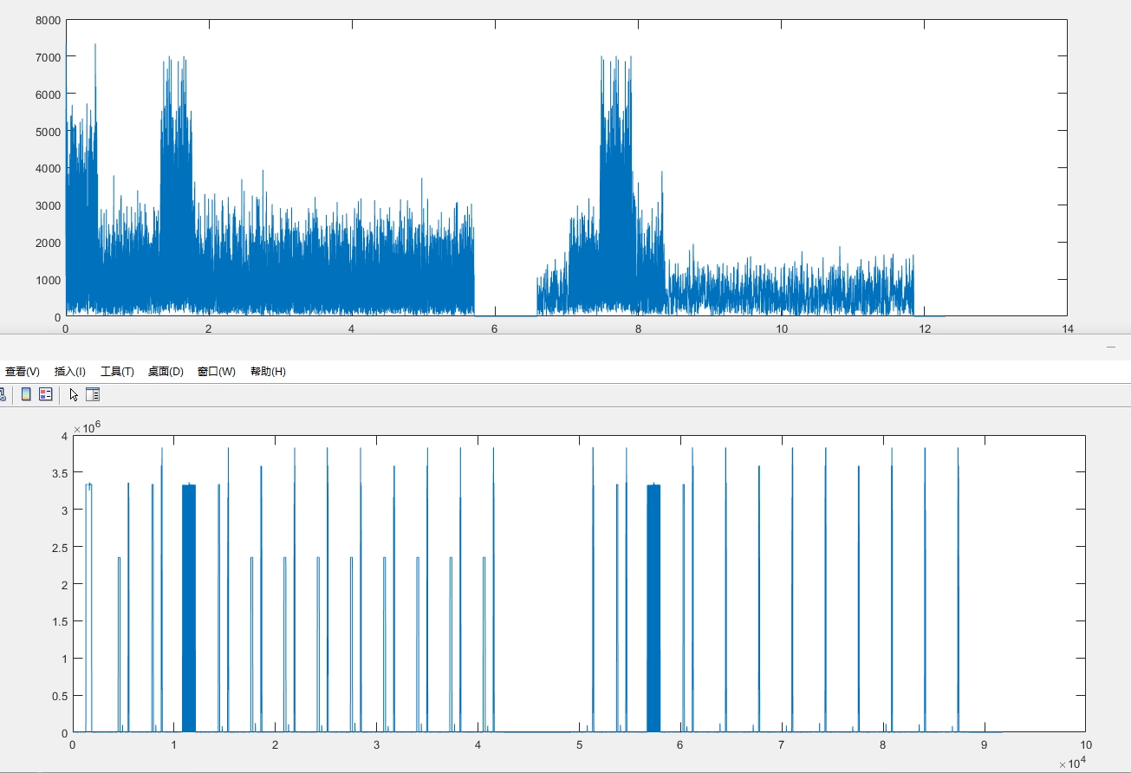Insert a legend using the toolbar icon

[x=46, y=394]
